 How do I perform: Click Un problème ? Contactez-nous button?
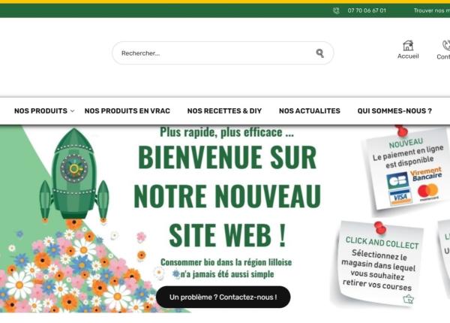[223, 297]
